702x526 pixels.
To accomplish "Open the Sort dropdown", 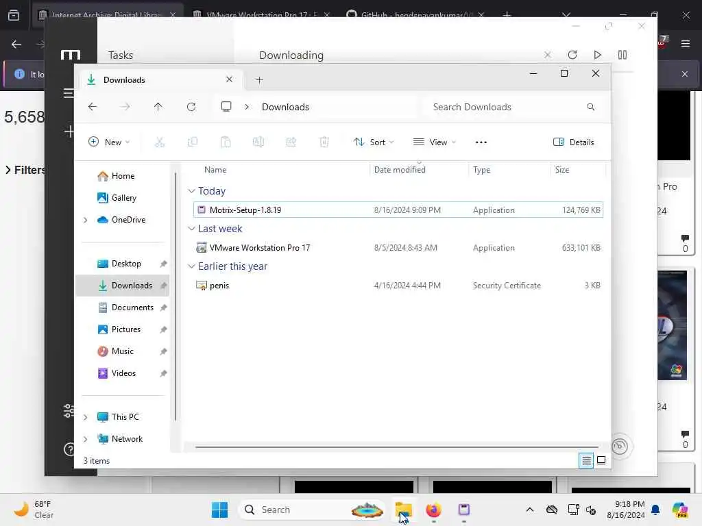I will 374,142.
